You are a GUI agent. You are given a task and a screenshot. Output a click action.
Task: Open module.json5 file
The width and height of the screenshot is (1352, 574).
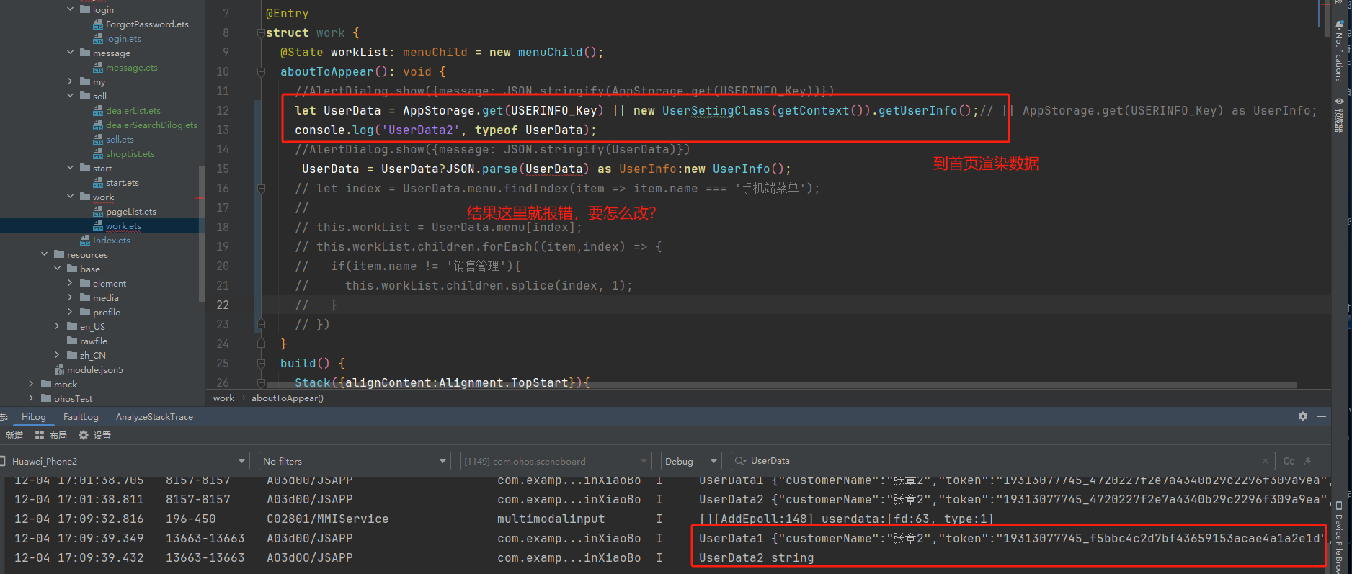[x=94, y=370]
